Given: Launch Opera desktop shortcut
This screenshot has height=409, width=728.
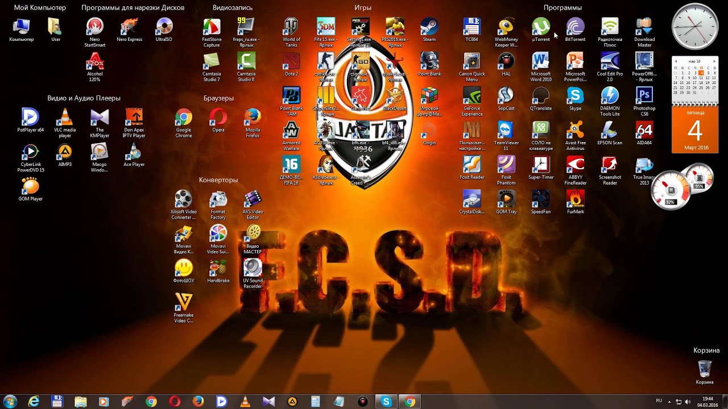Looking at the screenshot, I should pyautogui.click(x=218, y=120).
